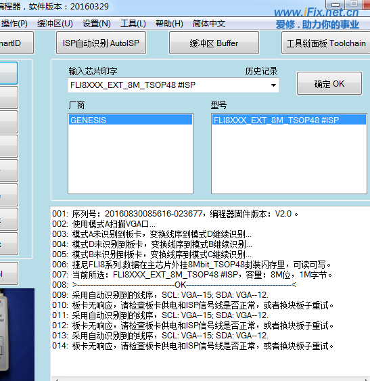Image resolution: width=370 pixels, height=381 pixels.
Task: Click the SmartID button
Action: tap(16, 43)
